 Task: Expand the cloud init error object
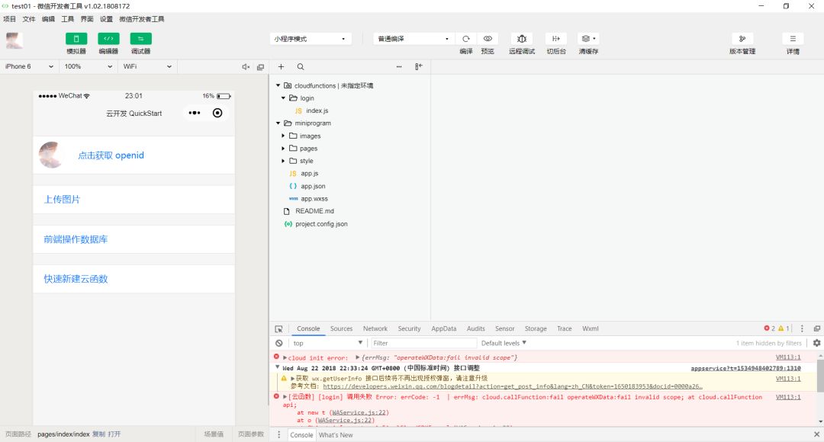(357, 357)
